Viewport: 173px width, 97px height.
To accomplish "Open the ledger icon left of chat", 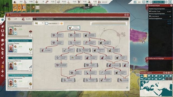I will click(144, 2).
